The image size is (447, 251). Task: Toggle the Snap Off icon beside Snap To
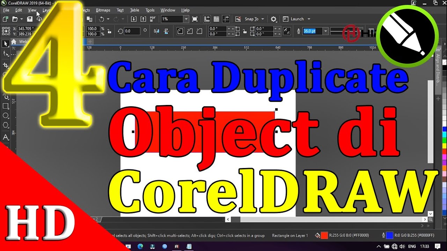coord(238,19)
